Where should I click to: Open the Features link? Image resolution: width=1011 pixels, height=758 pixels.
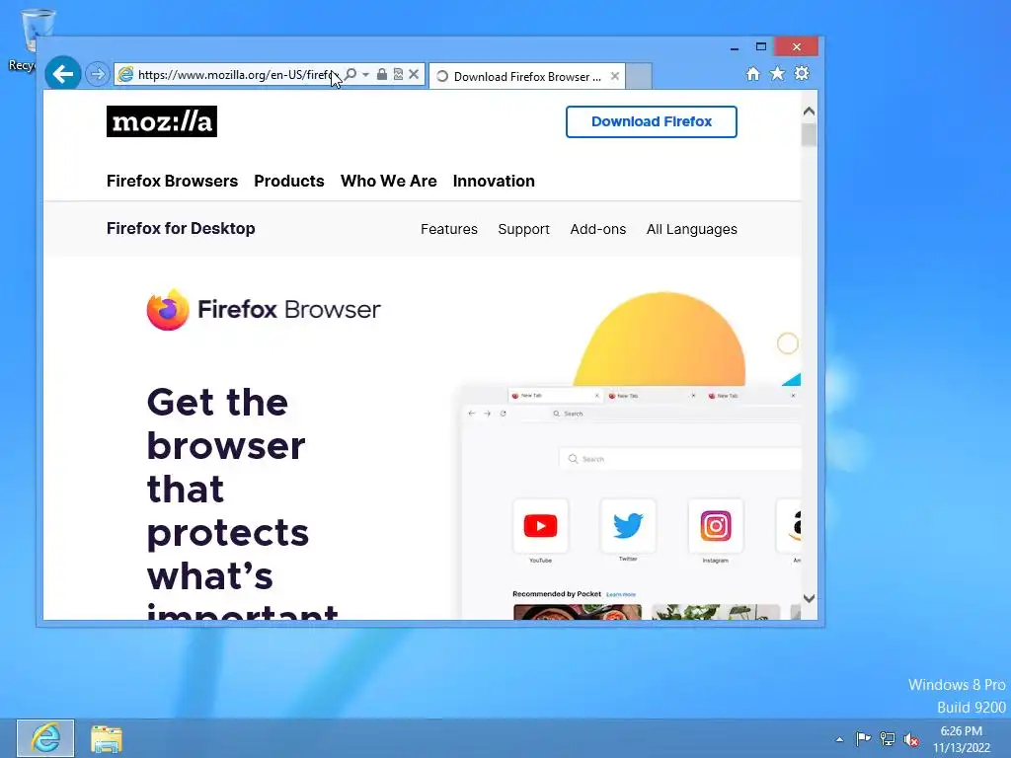[449, 229]
